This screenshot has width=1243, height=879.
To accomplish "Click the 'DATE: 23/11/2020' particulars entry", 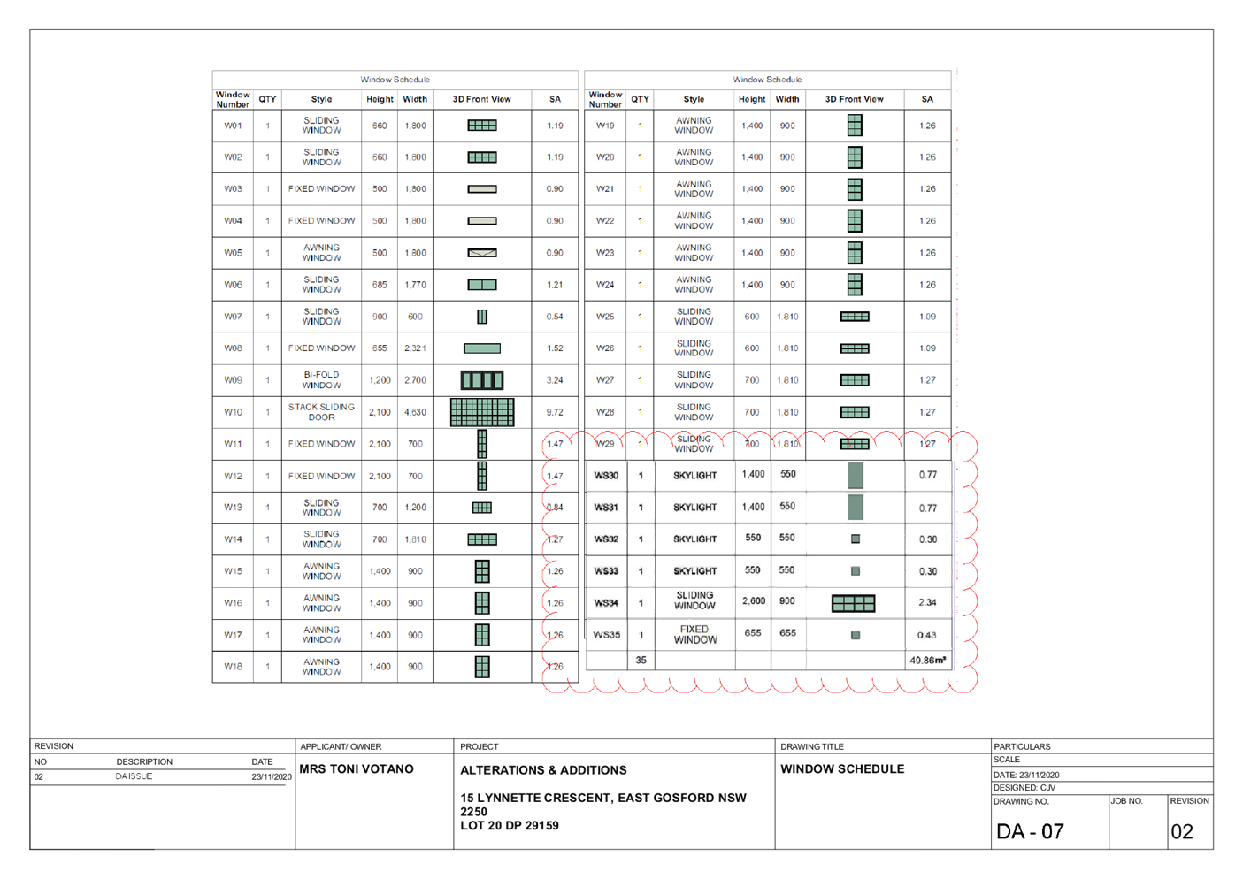I will pyautogui.click(x=1026, y=776).
